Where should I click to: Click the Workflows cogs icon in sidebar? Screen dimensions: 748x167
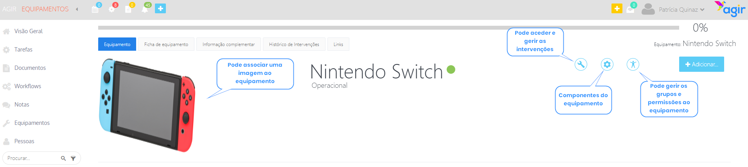(6, 86)
